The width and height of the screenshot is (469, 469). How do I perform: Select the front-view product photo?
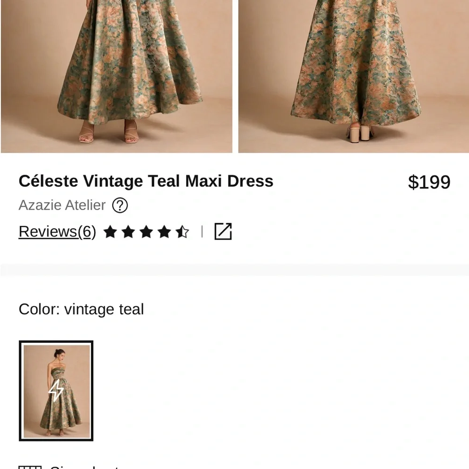pyautogui.click(x=116, y=75)
